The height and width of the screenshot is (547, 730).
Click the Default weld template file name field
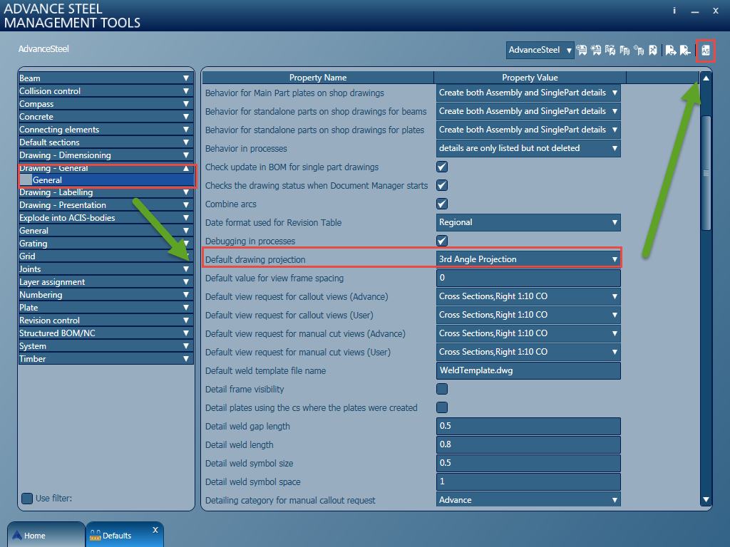(528, 370)
